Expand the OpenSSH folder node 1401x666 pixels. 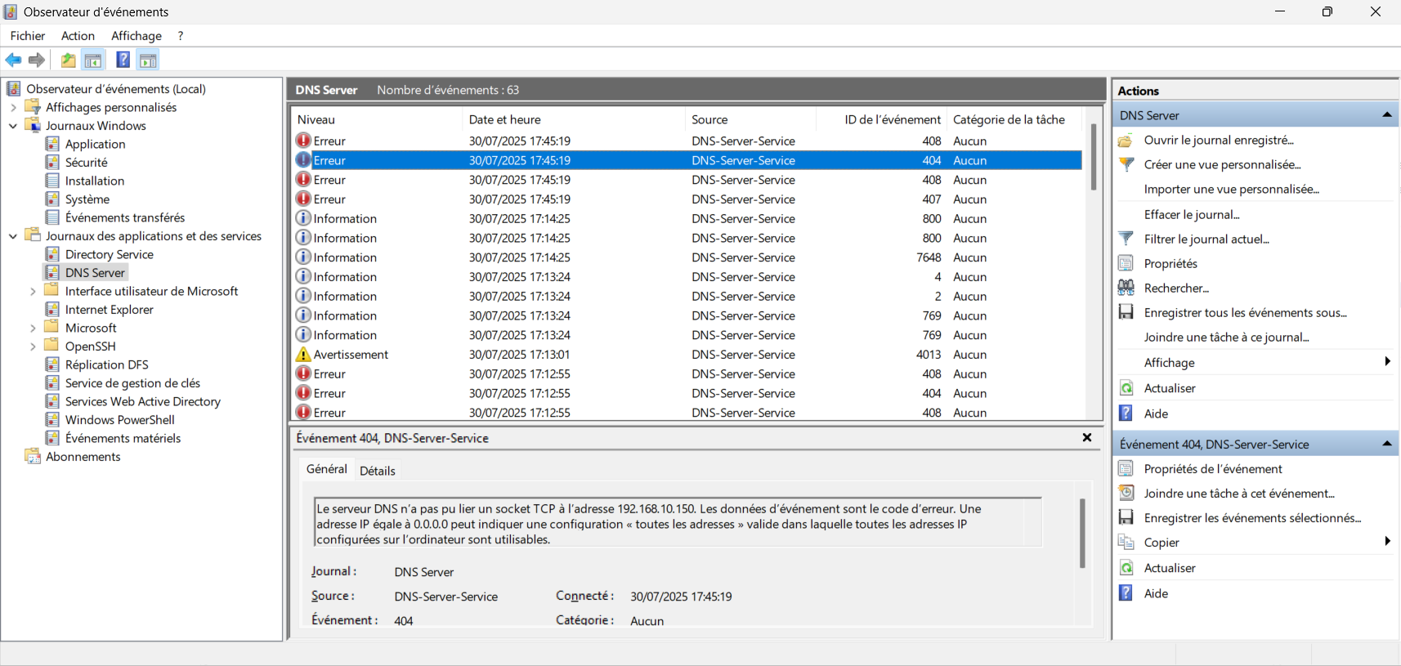click(x=33, y=346)
